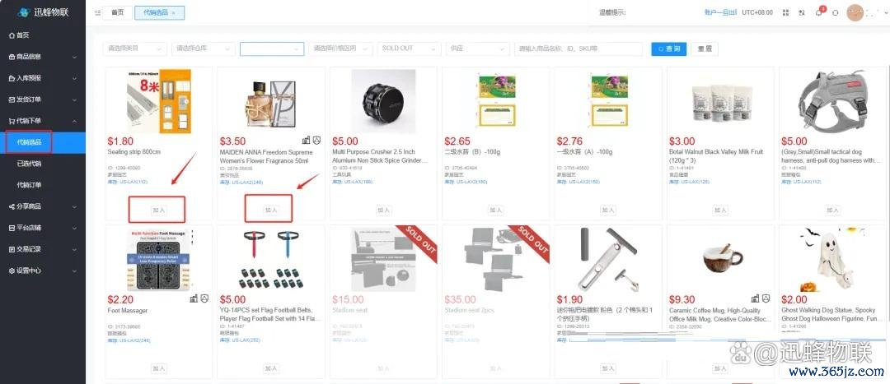This screenshot has height=384, width=890.
Task: Click the fullscreen icon beside the bell
Action: 836,12
